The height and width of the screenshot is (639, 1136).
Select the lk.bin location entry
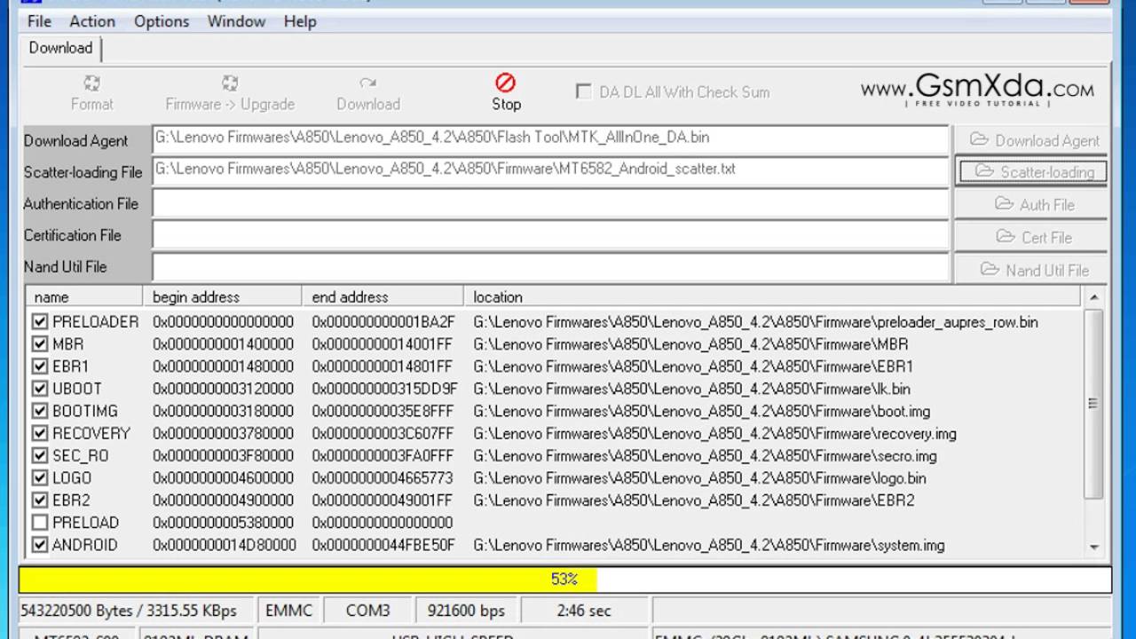coord(691,389)
